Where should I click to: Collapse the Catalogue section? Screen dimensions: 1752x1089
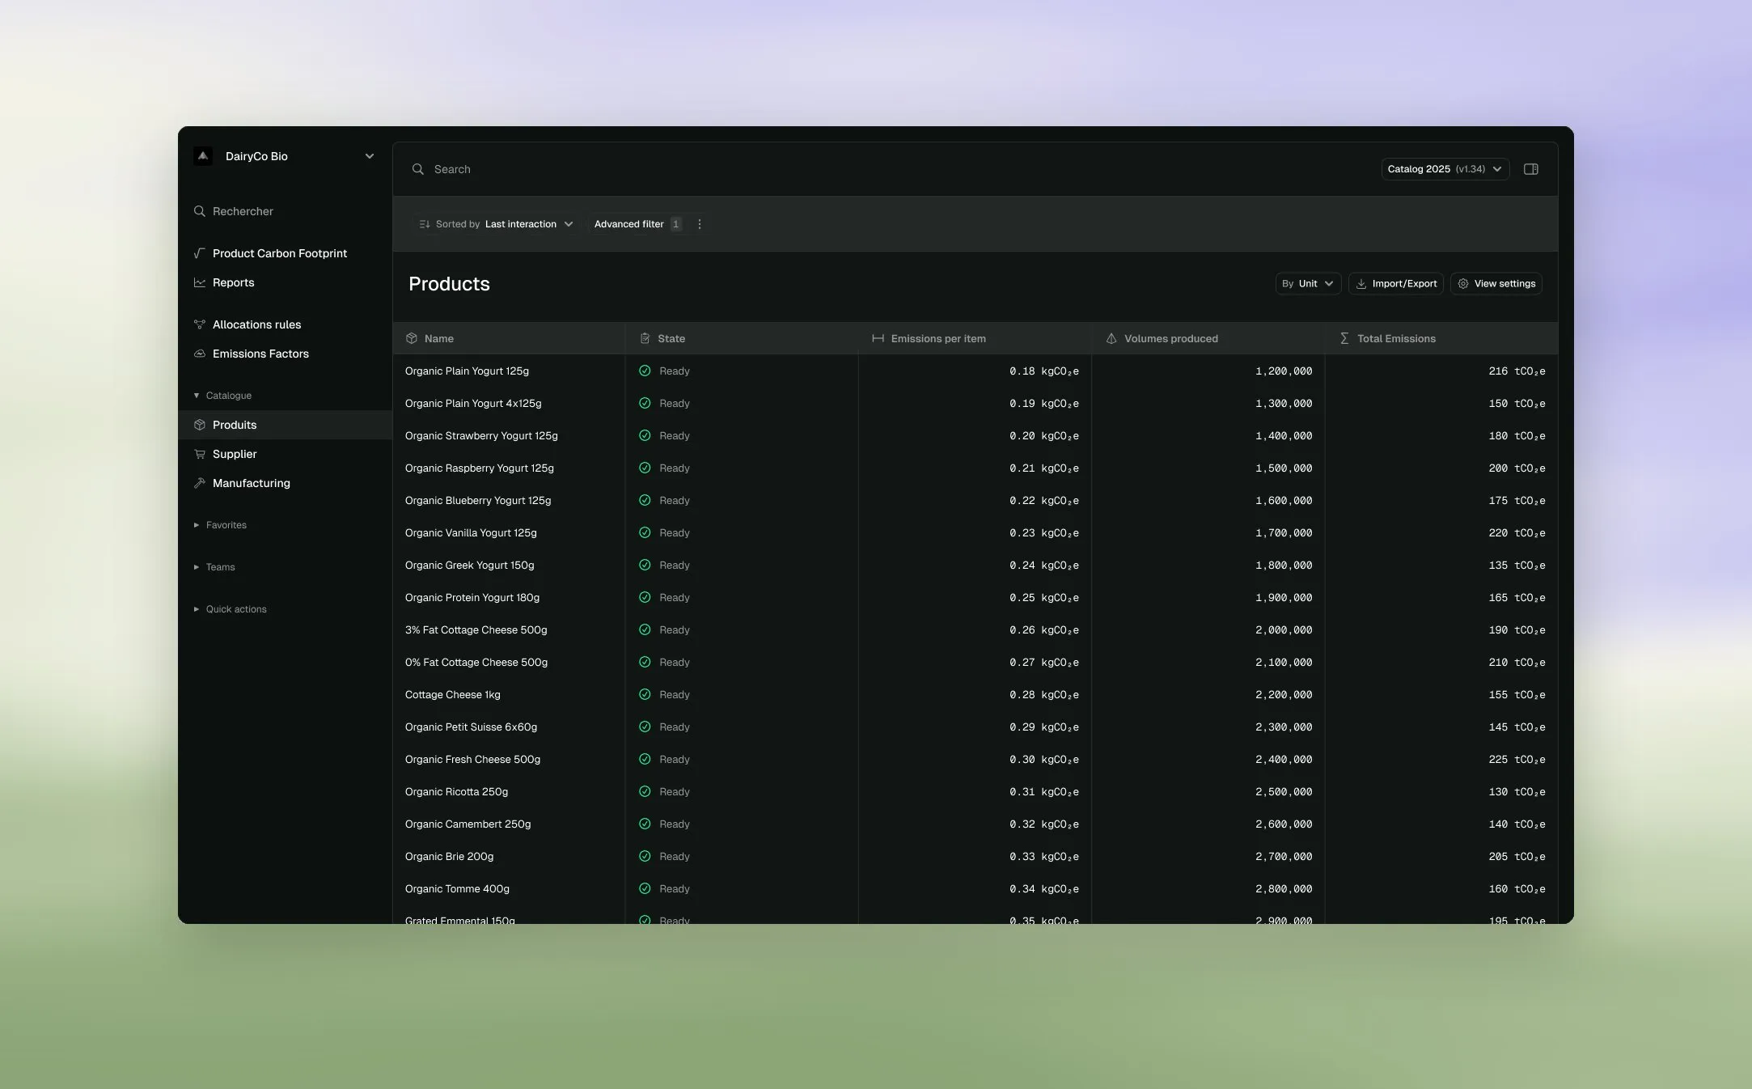coord(223,396)
